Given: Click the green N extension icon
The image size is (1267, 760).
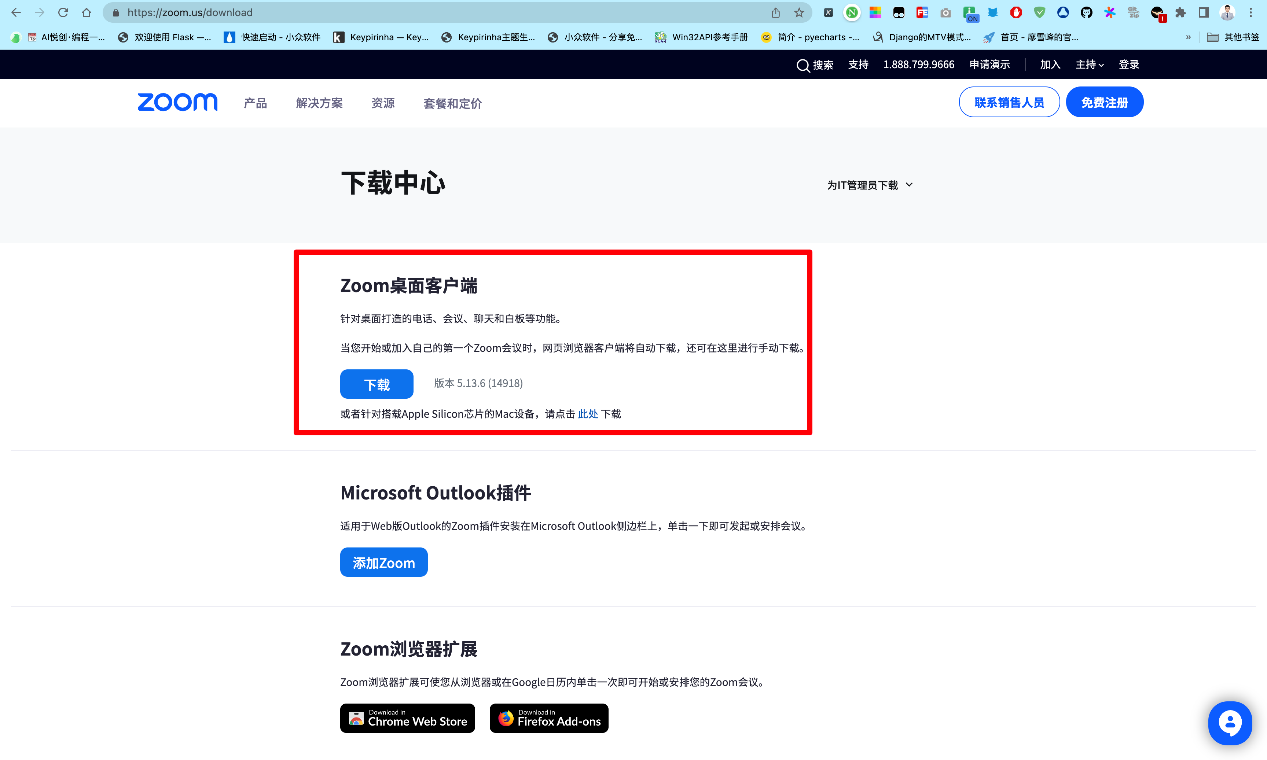Looking at the screenshot, I should tap(852, 12).
